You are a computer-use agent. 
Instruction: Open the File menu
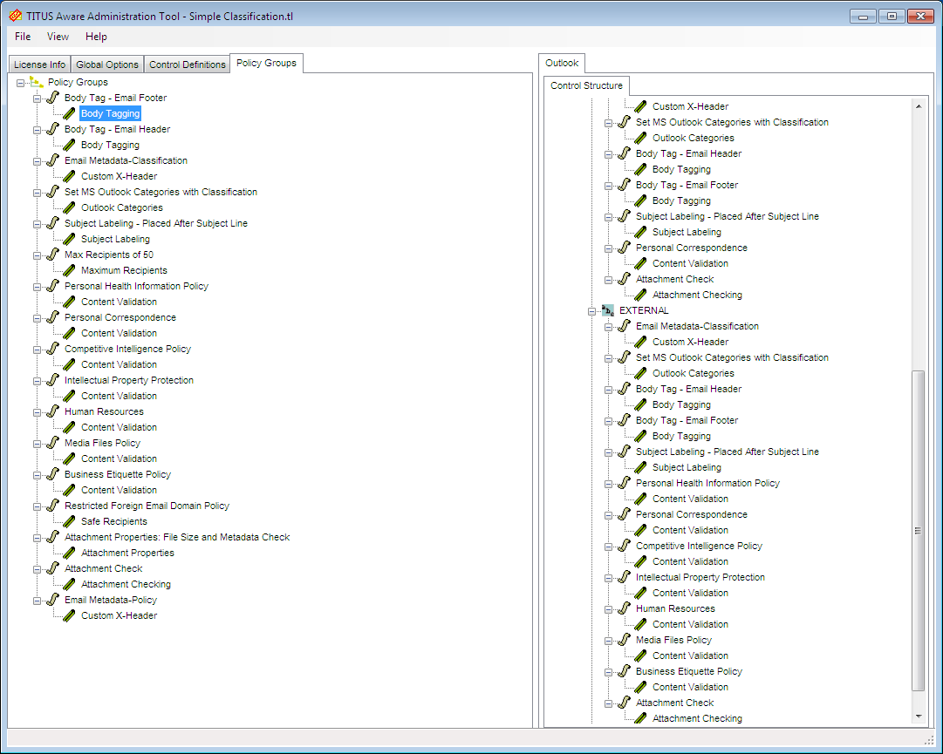[x=23, y=37]
